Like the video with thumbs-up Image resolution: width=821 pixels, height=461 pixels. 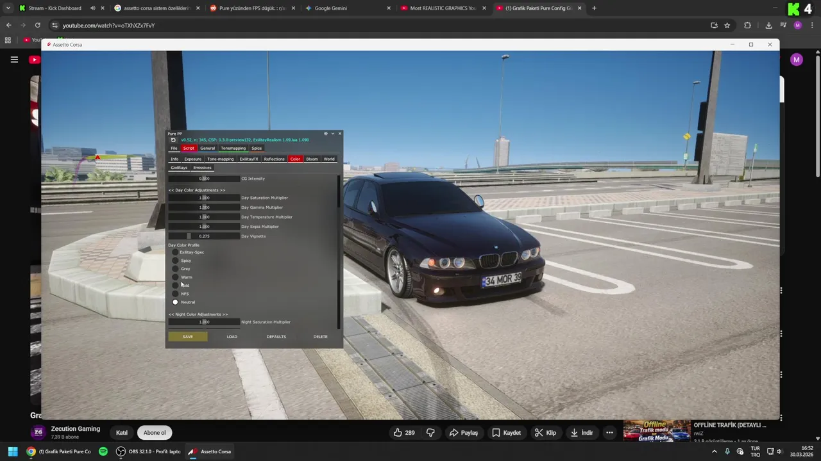[403, 433]
